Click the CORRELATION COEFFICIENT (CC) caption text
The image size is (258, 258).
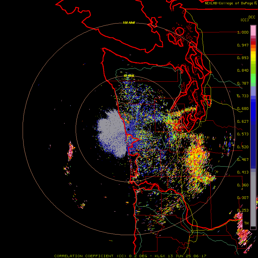(x=90, y=256)
